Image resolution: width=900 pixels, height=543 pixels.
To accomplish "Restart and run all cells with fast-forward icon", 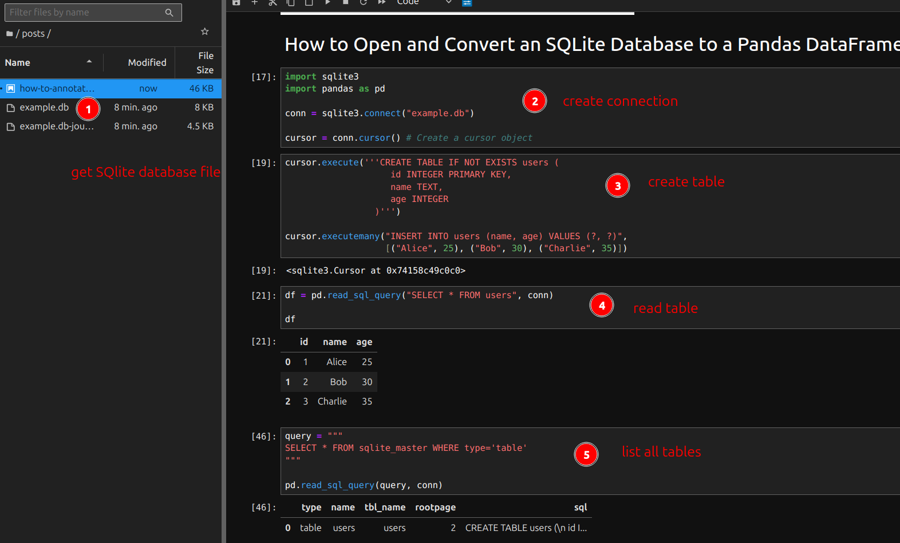I will tap(382, 2).
